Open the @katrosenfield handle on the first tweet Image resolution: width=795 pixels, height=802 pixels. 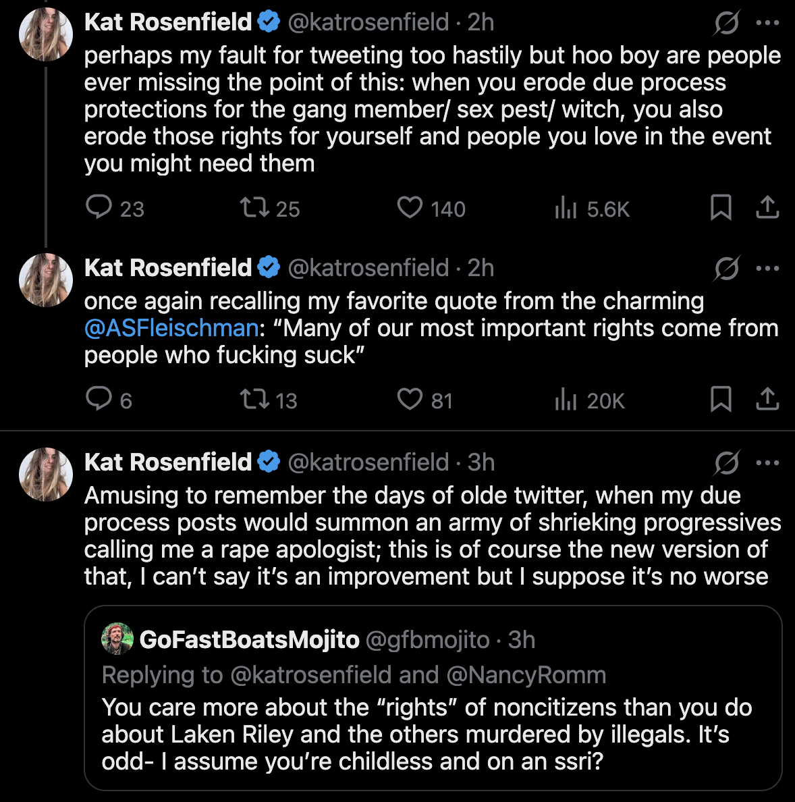pos(368,22)
